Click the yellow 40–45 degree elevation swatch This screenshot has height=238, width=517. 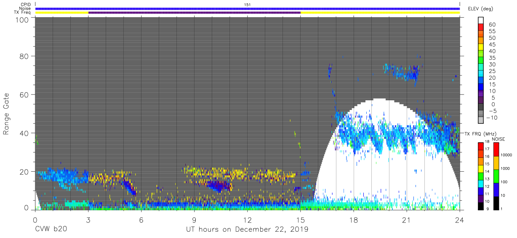[481, 47]
